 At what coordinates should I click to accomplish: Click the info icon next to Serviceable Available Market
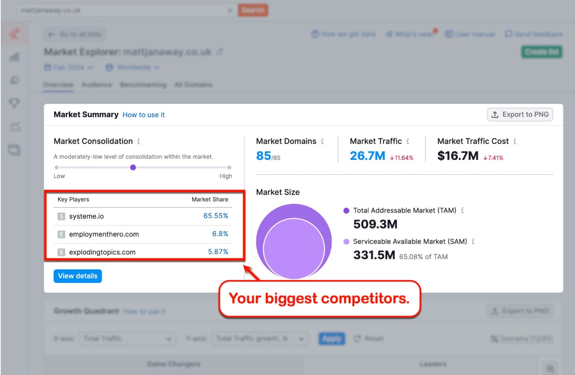473,241
